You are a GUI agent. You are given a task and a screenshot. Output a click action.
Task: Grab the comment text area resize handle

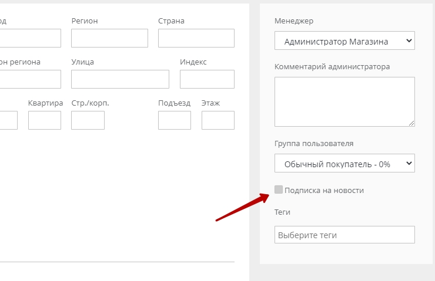(x=411, y=123)
